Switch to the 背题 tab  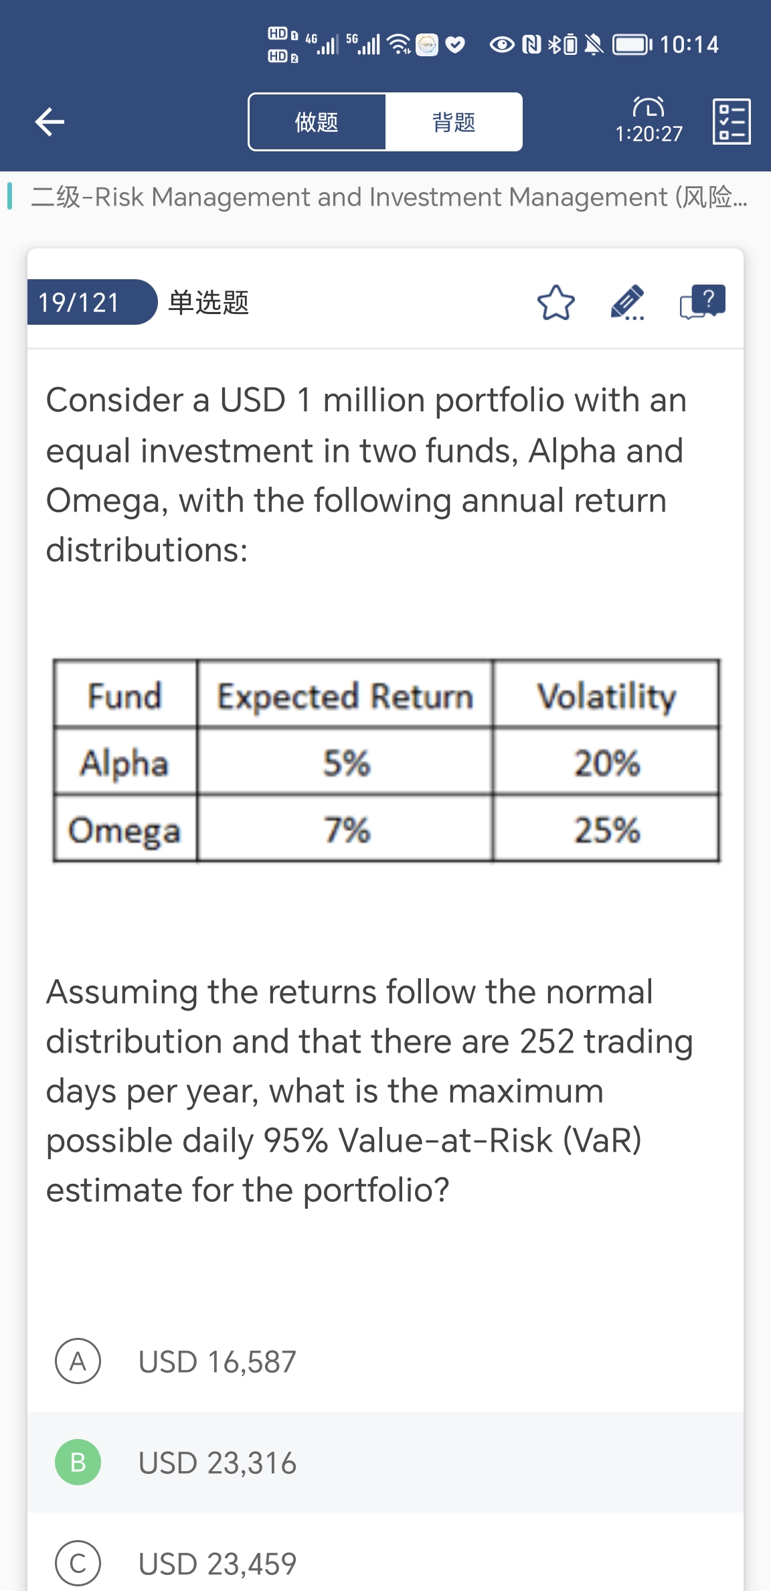454,122
